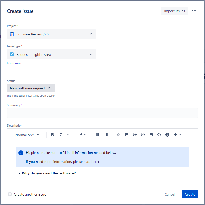Show more formatting options via ellipsis

coord(69,135)
